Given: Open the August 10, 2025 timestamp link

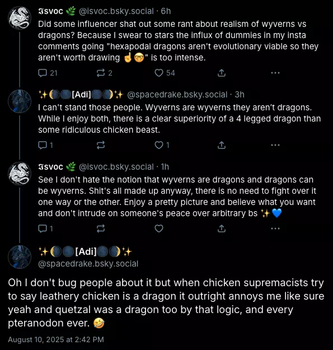Looking at the screenshot, I should pyautogui.click(x=56, y=339).
